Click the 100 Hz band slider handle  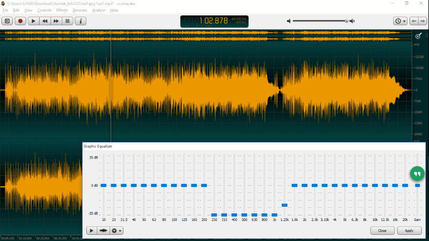[x=174, y=186]
